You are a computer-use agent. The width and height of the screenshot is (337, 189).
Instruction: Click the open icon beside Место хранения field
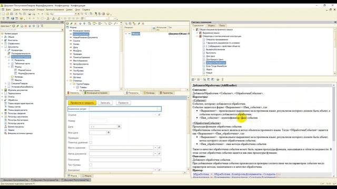[159, 148]
